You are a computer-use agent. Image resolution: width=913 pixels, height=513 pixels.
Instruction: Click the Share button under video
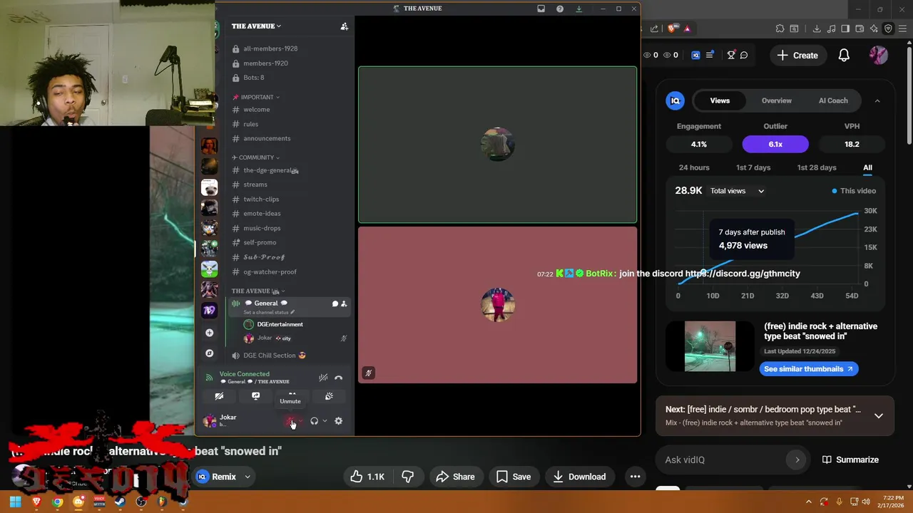(455, 477)
